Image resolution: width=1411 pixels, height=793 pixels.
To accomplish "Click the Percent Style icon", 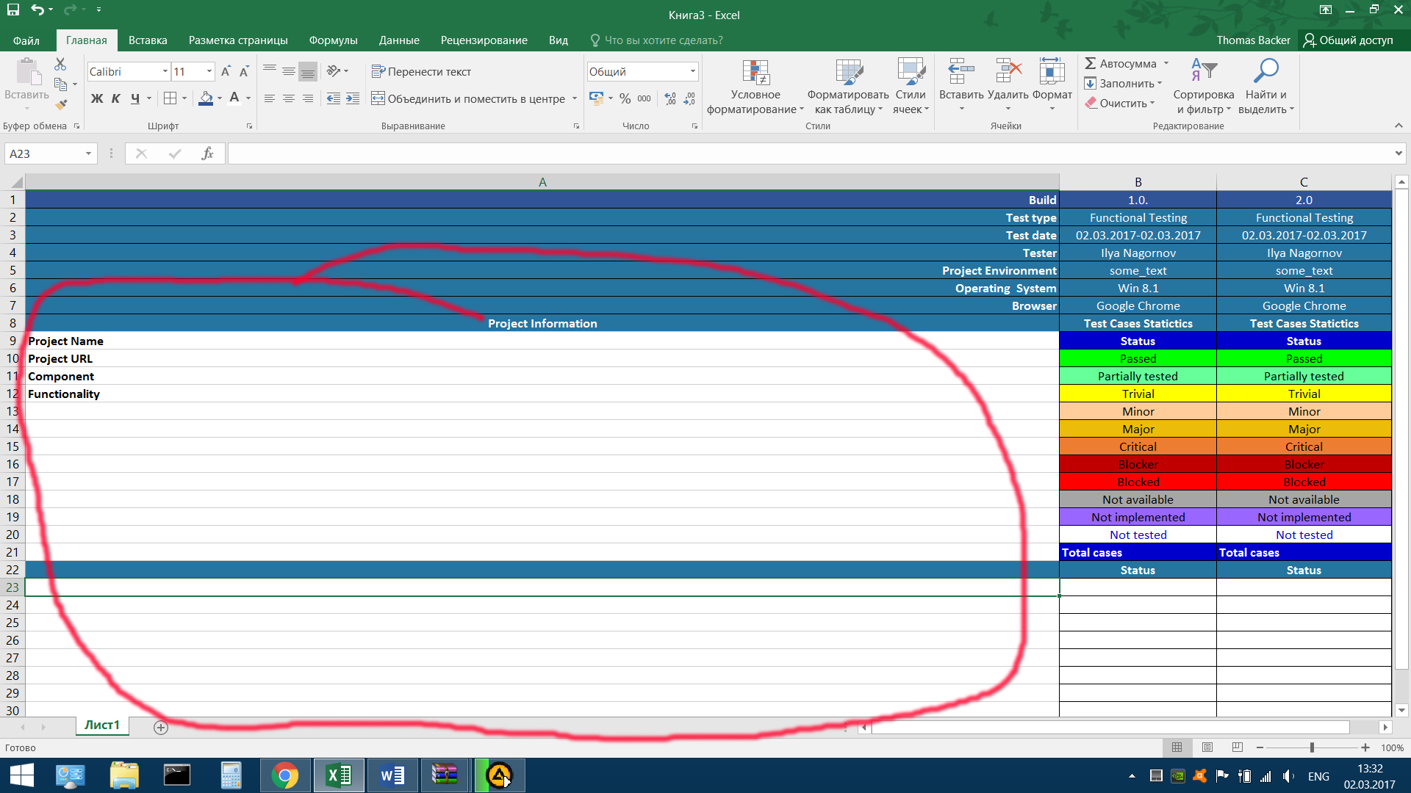I will 625,98.
